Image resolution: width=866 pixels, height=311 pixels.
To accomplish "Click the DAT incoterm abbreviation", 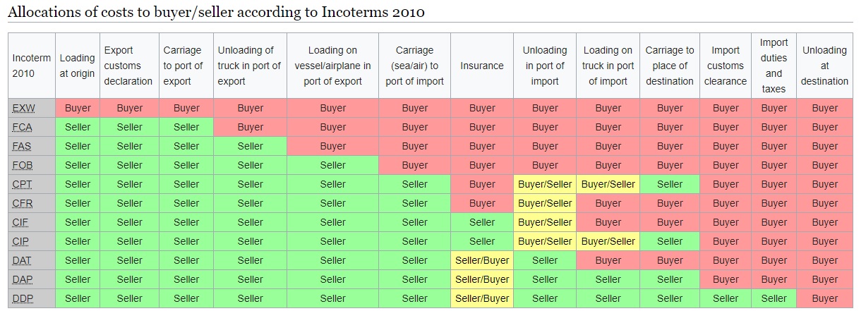I will [x=22, y=261].
